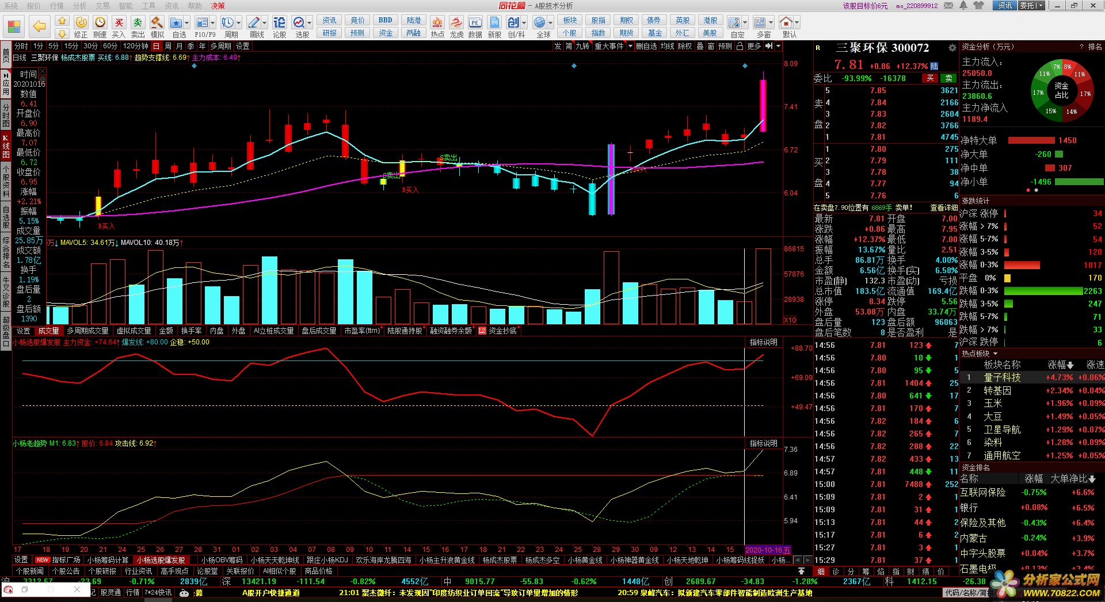Screen dimensions: 1105x602
Task: Click the 周期 period clock icon
Action: (228, 22)
